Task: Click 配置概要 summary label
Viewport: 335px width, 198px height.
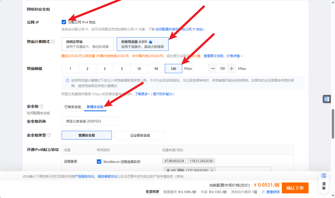Action: click(x=152, y=192)
